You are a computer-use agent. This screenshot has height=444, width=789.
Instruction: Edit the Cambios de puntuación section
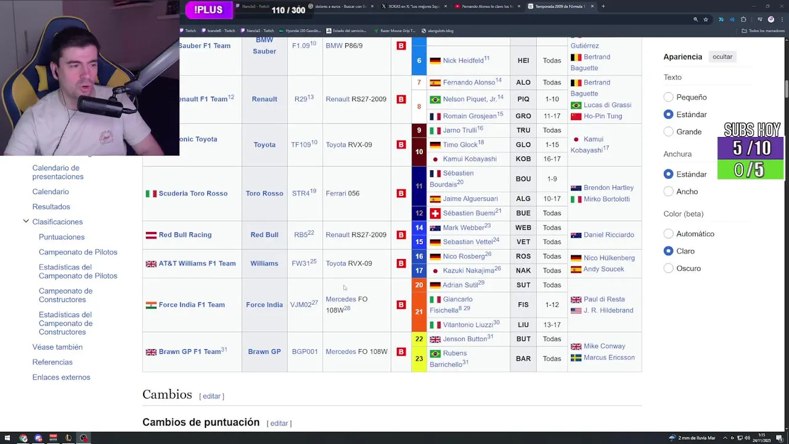point(279,424)
